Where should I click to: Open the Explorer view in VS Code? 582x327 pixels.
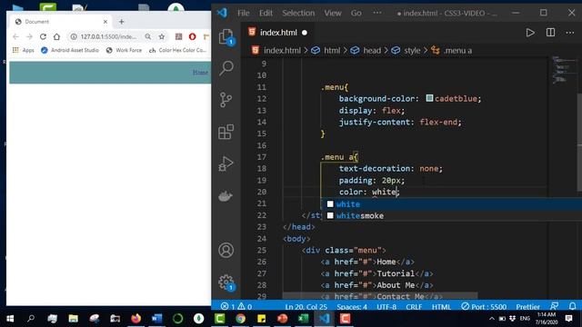coord(226,37)
